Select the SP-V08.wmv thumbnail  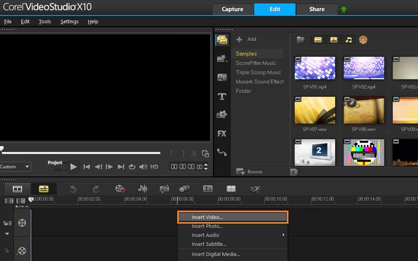click(364, 111)
